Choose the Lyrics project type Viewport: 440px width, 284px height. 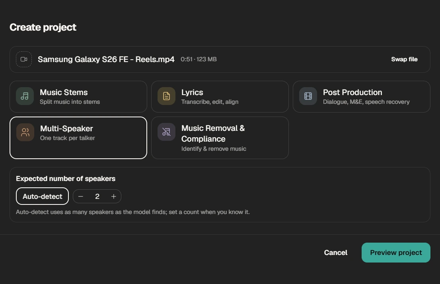click(220, 97)
